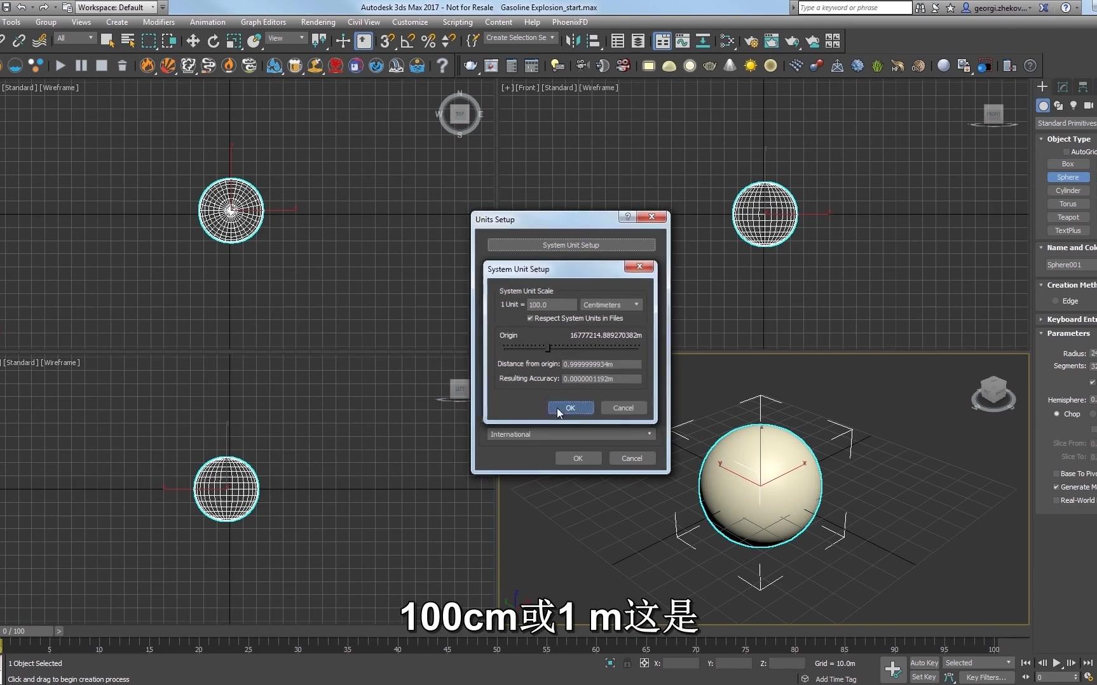Viewport: 1097px width, 685px height.
Task: Select the Edge creation method radio button
Action: [1056, 300]
